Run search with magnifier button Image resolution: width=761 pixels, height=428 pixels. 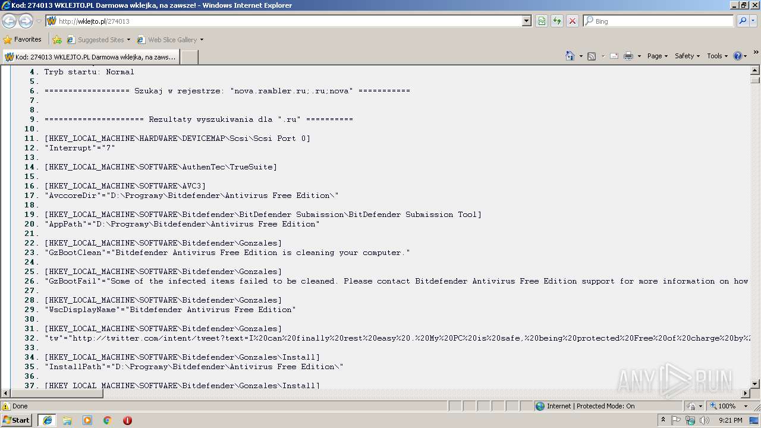pyautogui.click(x=742, y=21)
